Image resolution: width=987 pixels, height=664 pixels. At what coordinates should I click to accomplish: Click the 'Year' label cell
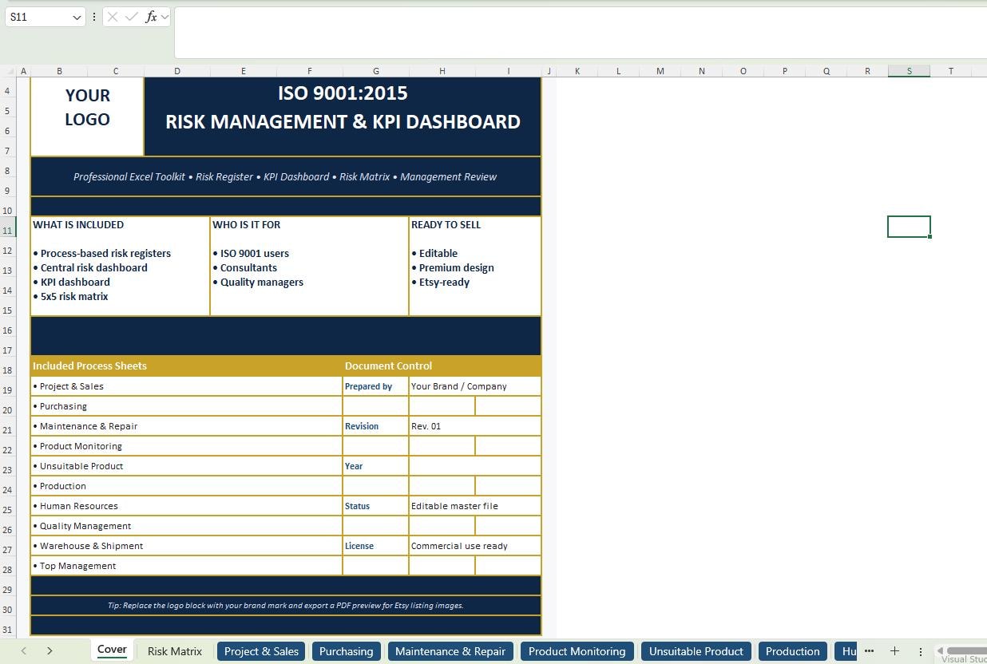tap(375, 466)
